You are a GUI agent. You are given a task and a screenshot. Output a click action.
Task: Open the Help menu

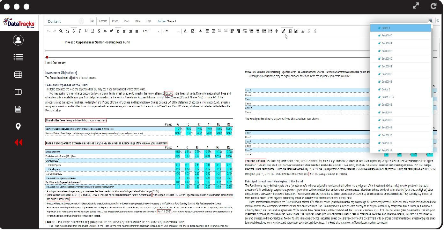(x=148, y=21)
